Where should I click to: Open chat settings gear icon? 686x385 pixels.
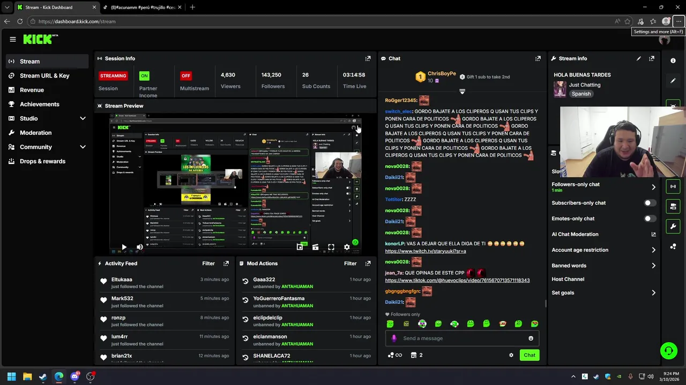[x=511, y=355]
